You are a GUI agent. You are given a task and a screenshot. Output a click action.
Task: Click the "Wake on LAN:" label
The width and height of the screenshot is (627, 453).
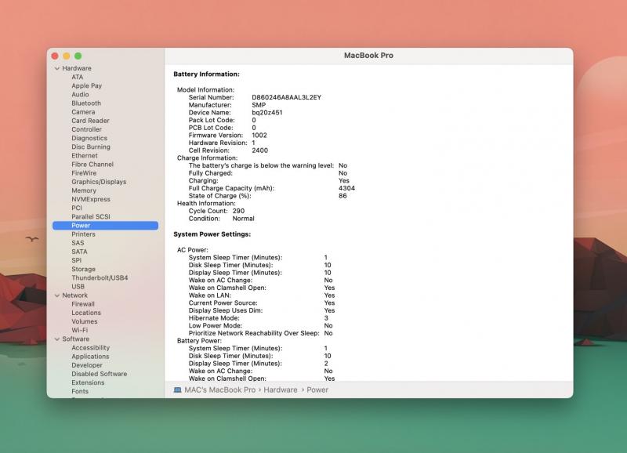tap(210, 295)
